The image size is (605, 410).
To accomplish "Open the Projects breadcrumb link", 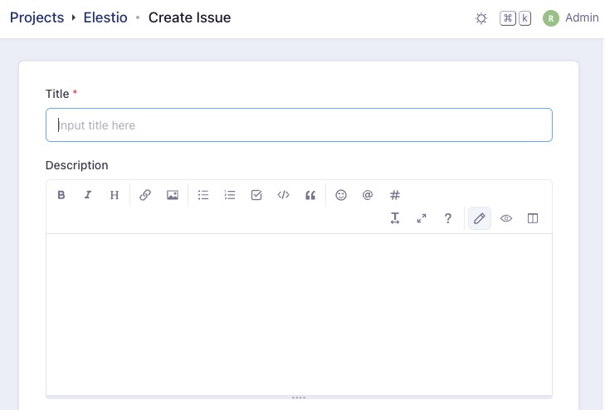I will coord(37,17).
